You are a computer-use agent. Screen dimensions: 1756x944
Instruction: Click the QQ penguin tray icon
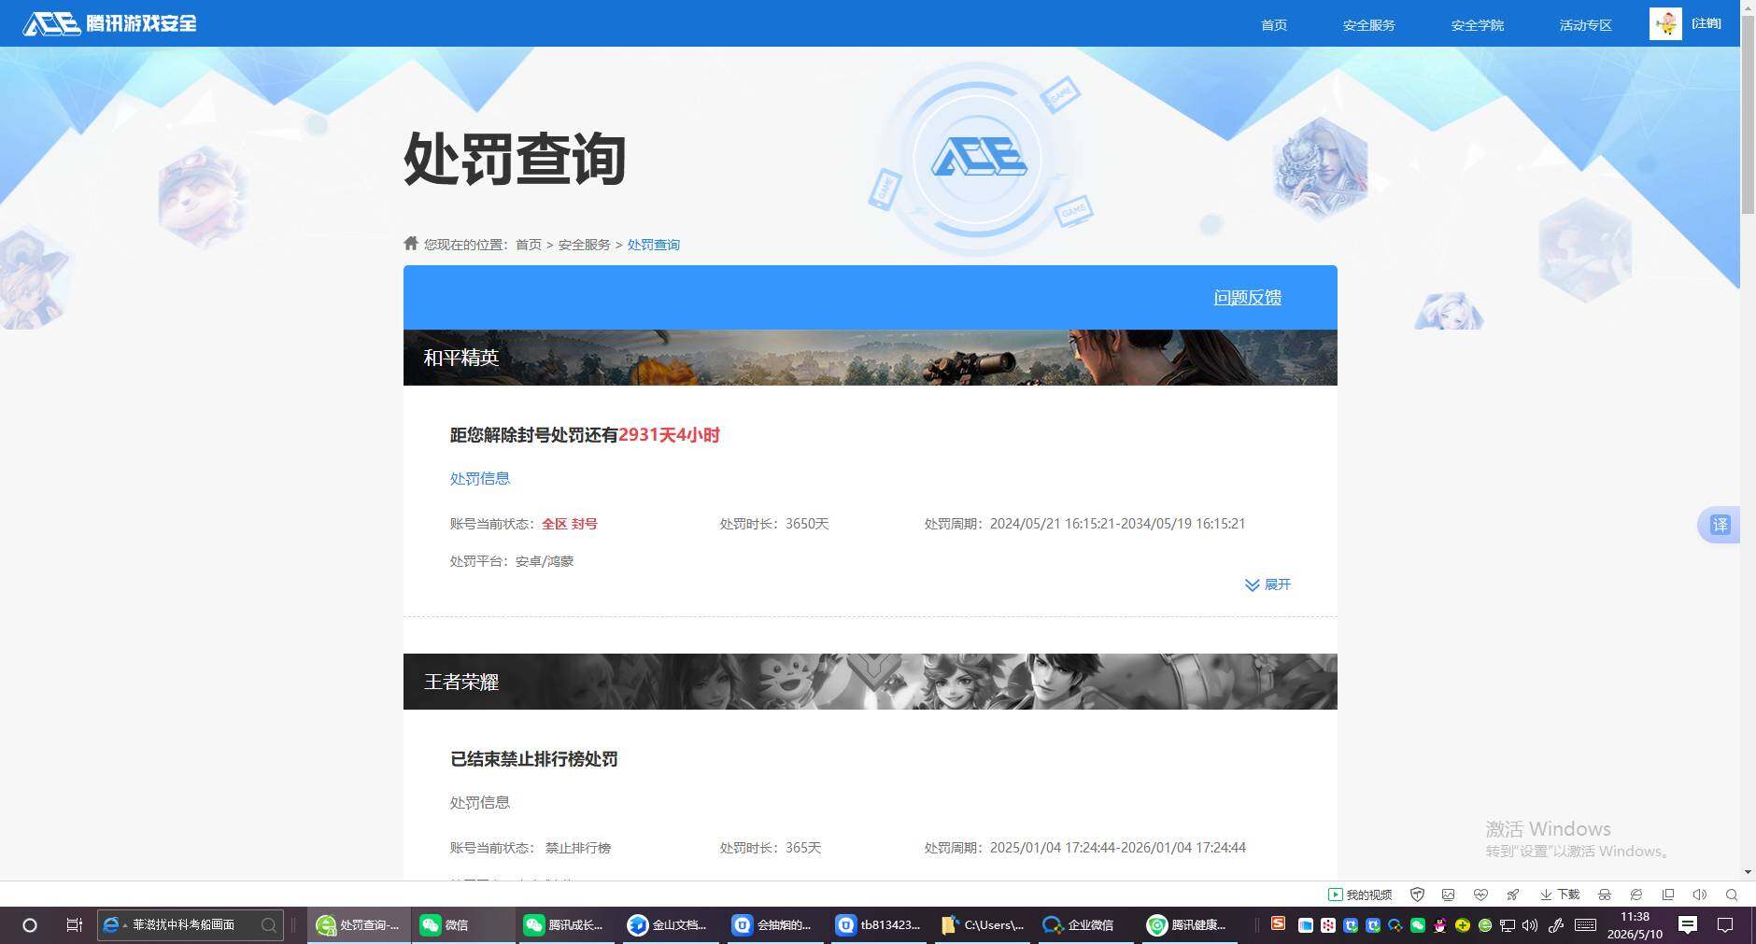point(1440,925)
